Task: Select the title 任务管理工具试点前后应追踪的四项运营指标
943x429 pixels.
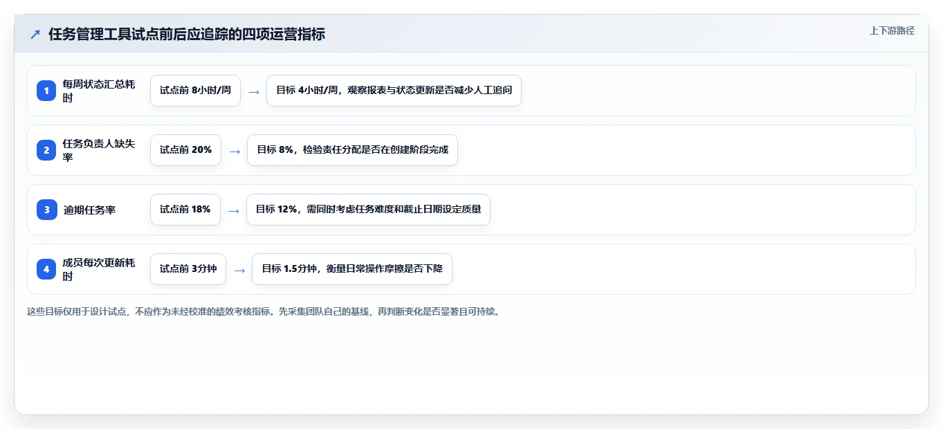Action: click(187, 34)
